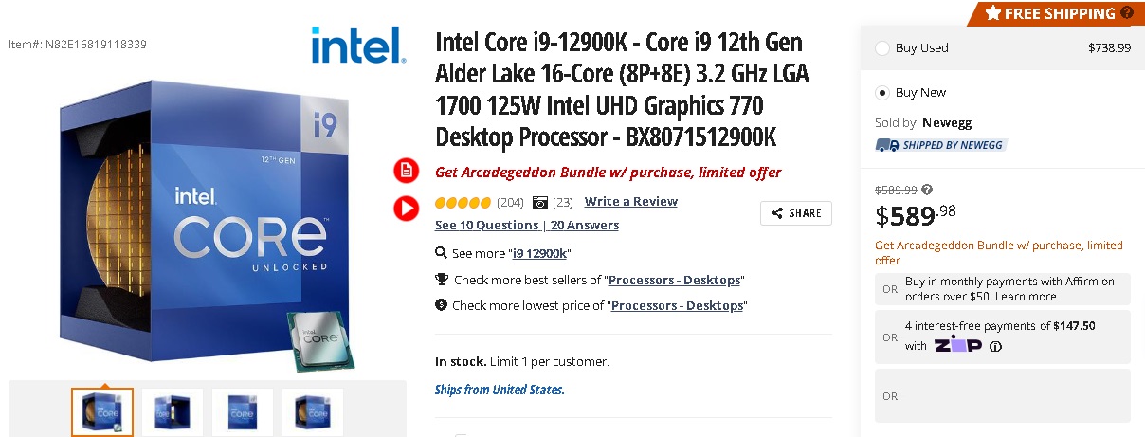Viewport: 1145px width, 437px height.
Task: Select the second product thumbnail image
Action: pos(173,411)
